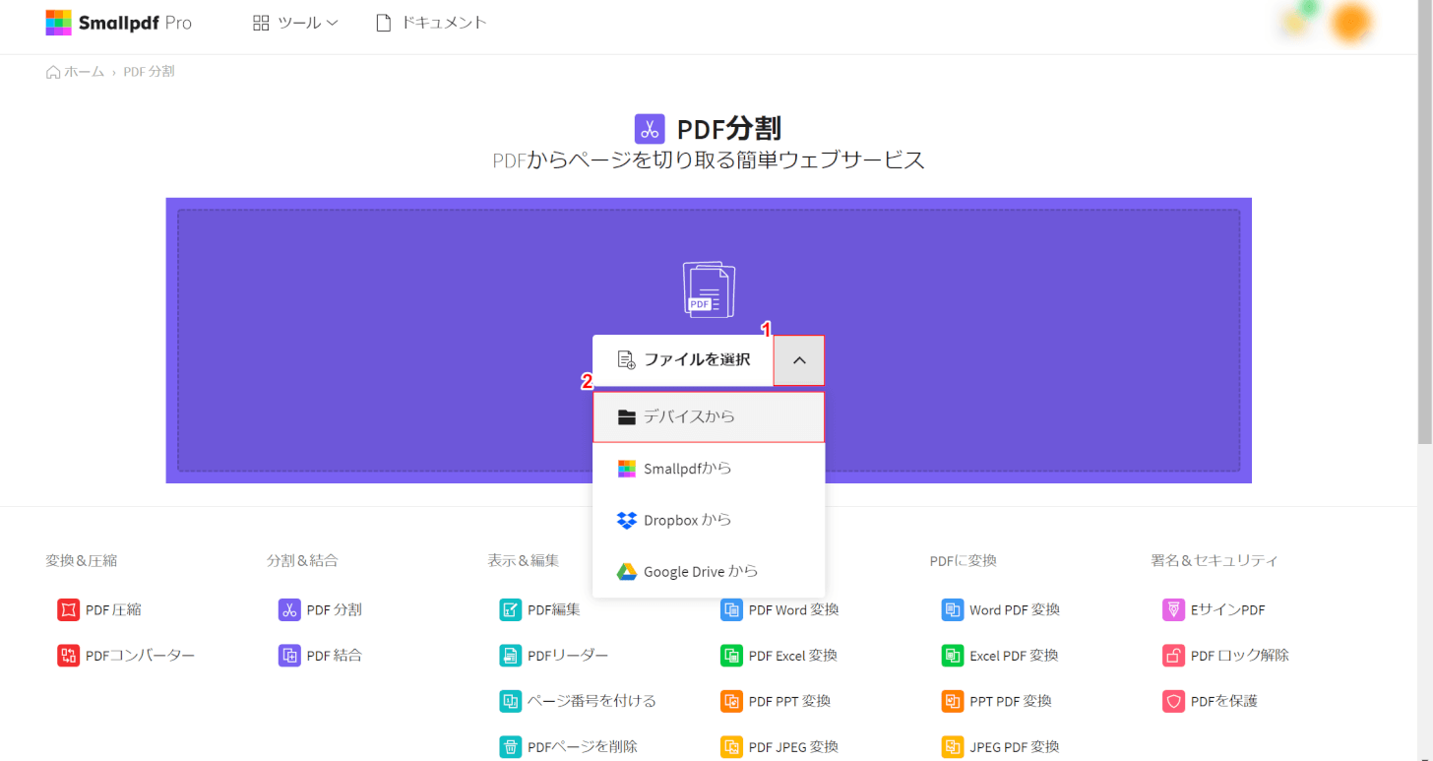Image resolution: width=1433 pixels, height=761 pixels.
Task: Open PDF Word 変換 link
Action: tap(793, 609)
